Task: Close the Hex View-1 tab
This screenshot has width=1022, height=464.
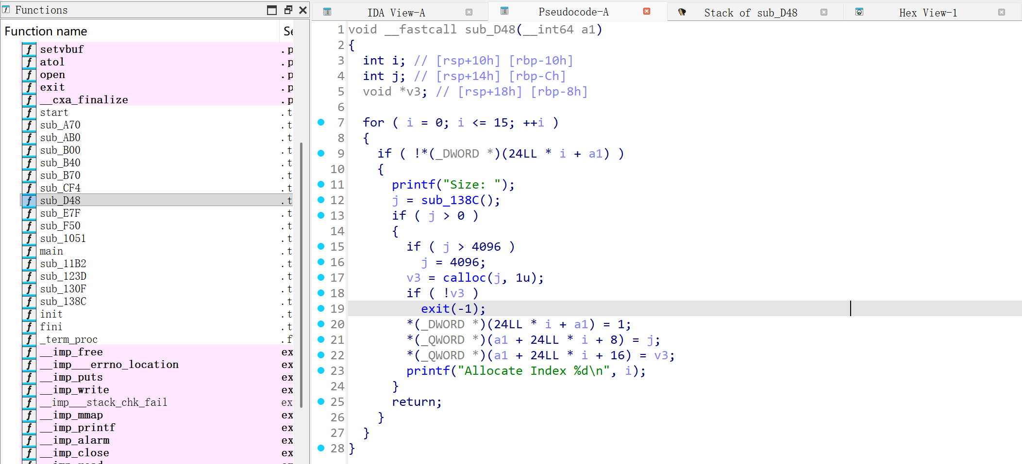Action: click(x=1002, y=12)
